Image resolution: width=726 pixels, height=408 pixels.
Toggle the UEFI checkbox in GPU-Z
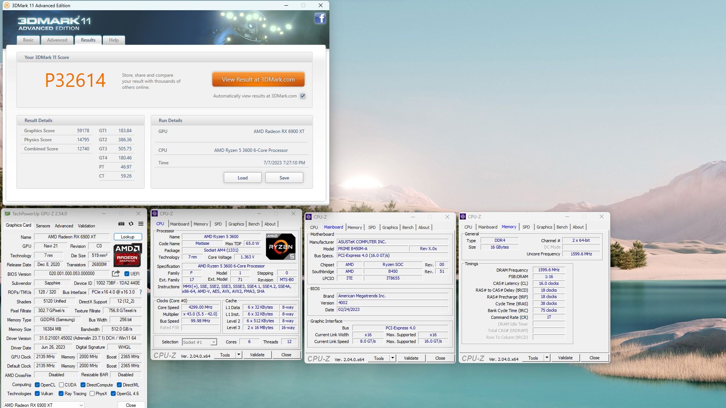tap(127, 274)
